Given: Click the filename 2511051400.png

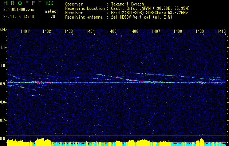Looking at the screenshot, I should pos(19,10).
